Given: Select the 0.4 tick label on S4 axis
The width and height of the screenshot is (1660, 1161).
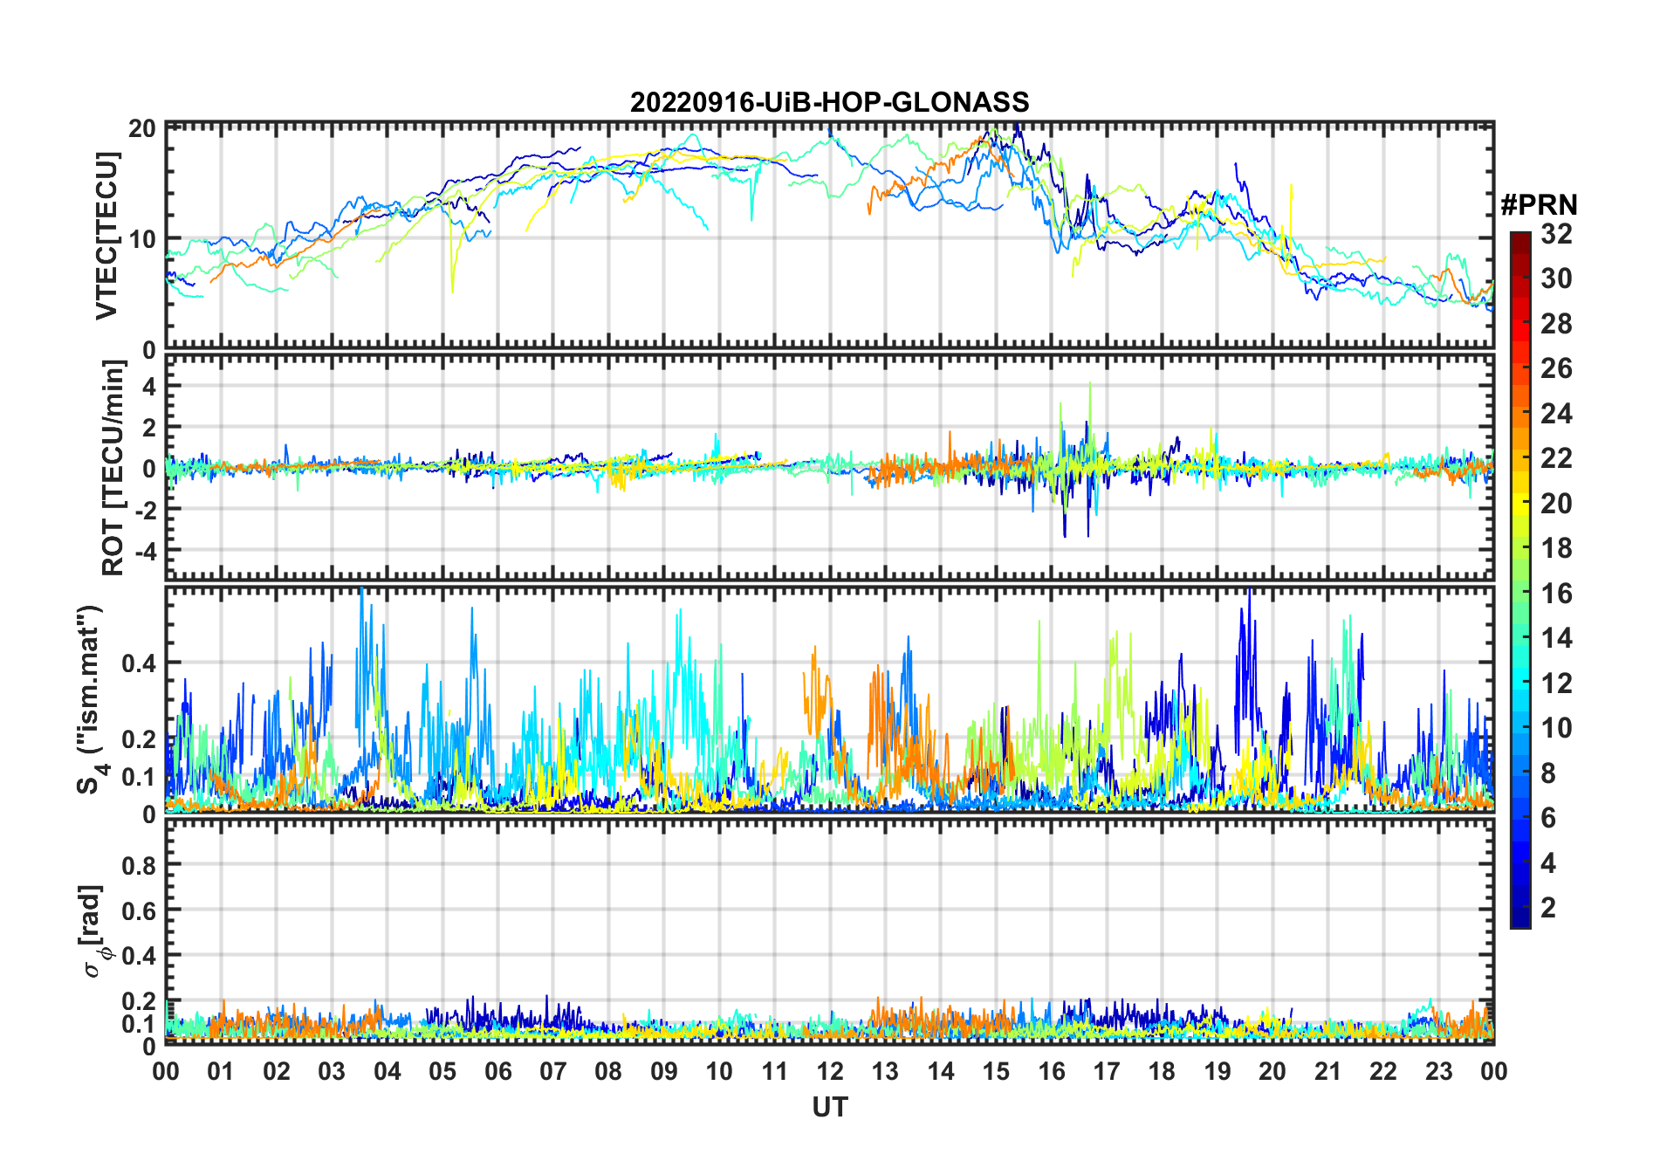Looking at the screenshot, I should pos(139,663).
